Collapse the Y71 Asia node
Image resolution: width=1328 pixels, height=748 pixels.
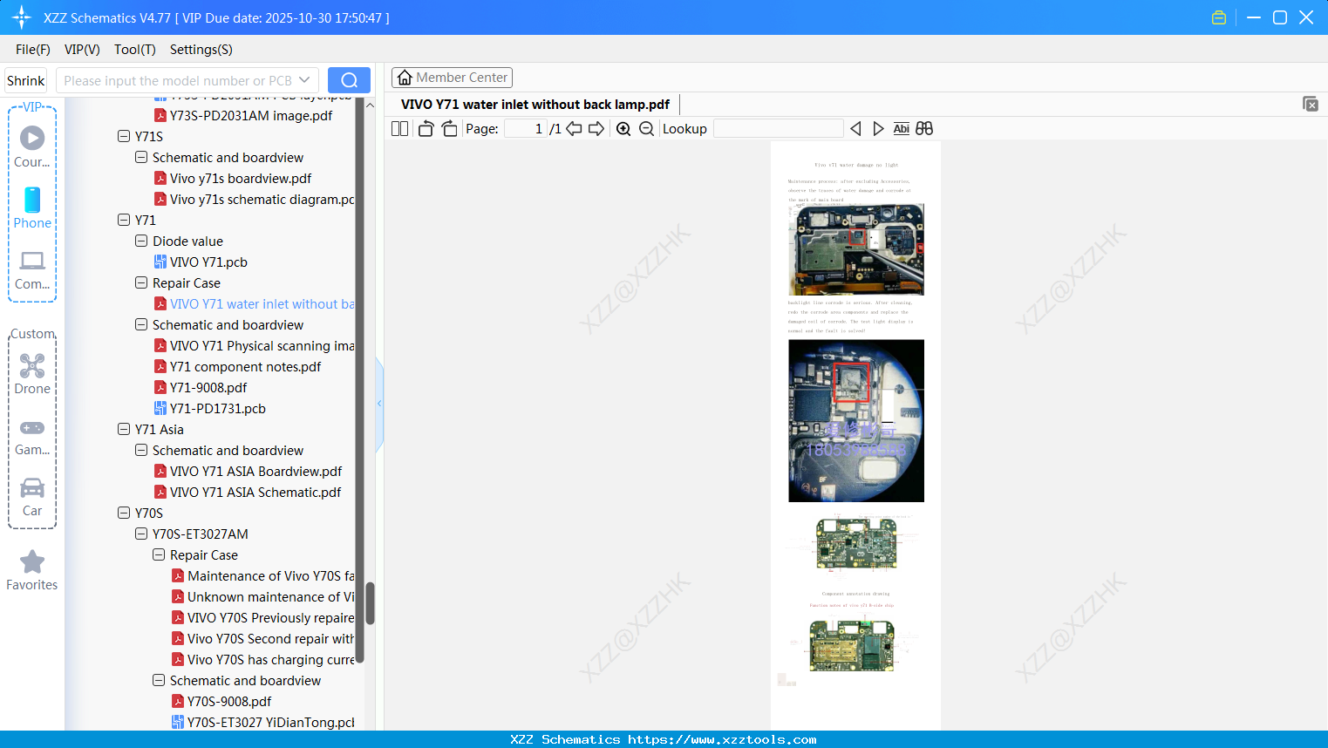[124, 429]
